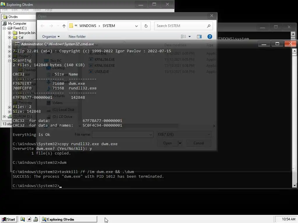Expand the $recycle.bin folder node
298x223 pixels.
(9, 33)
